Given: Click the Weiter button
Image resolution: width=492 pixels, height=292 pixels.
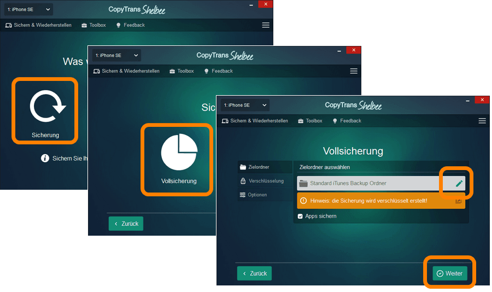Looking at the screenshot, I should click(x=450, y=273).
